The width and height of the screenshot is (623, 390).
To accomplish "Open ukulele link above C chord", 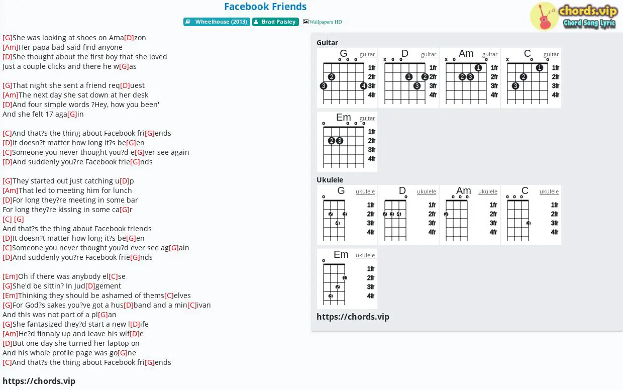I will pyautogui.click(x=549, y=191).
